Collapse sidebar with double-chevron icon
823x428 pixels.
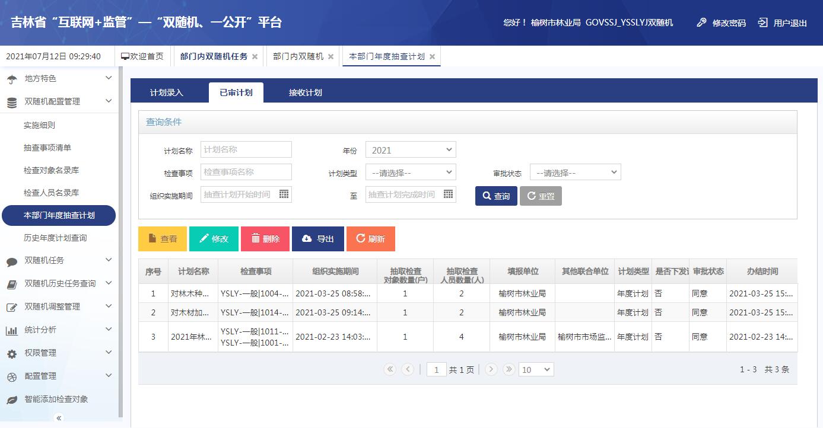click(x=59, y=418)
